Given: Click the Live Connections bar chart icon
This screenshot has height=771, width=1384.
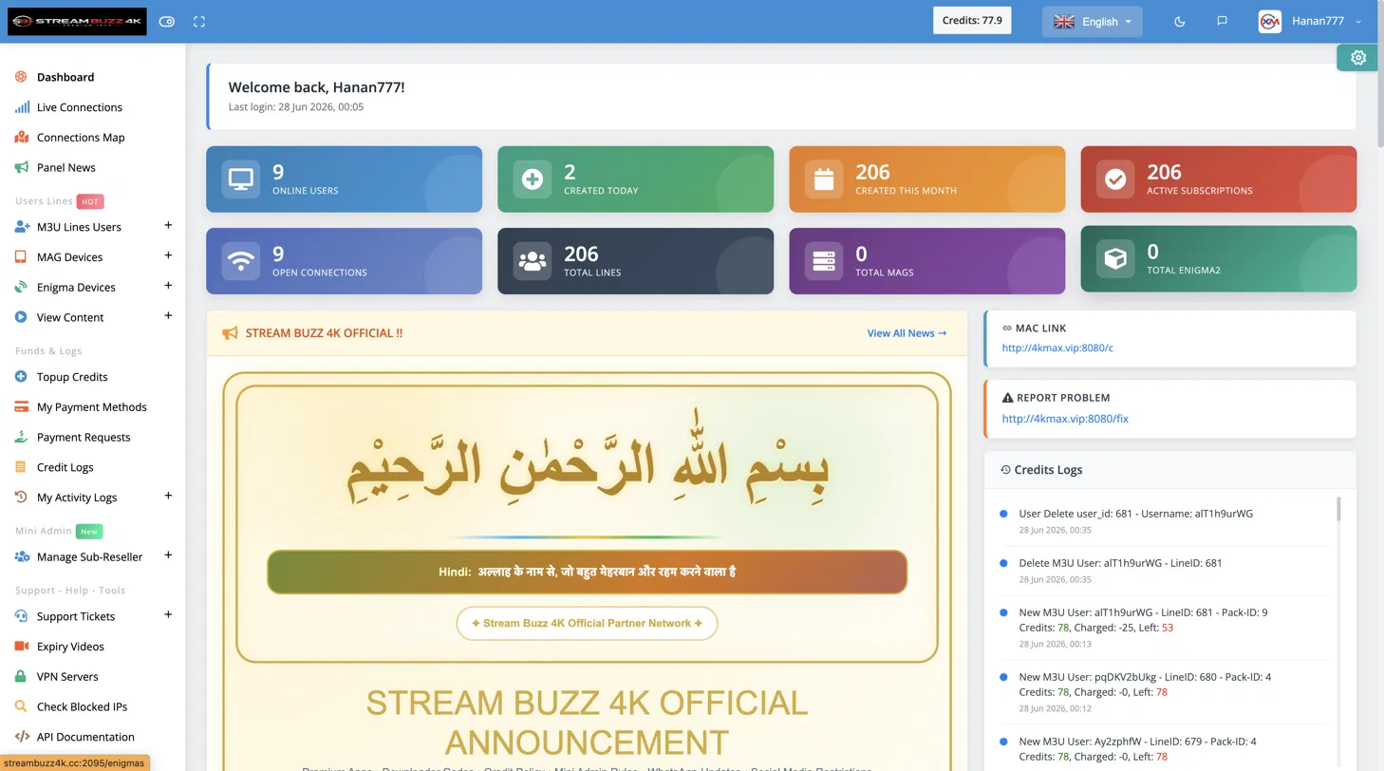Looking at the screenshot, I should (22, 107).
